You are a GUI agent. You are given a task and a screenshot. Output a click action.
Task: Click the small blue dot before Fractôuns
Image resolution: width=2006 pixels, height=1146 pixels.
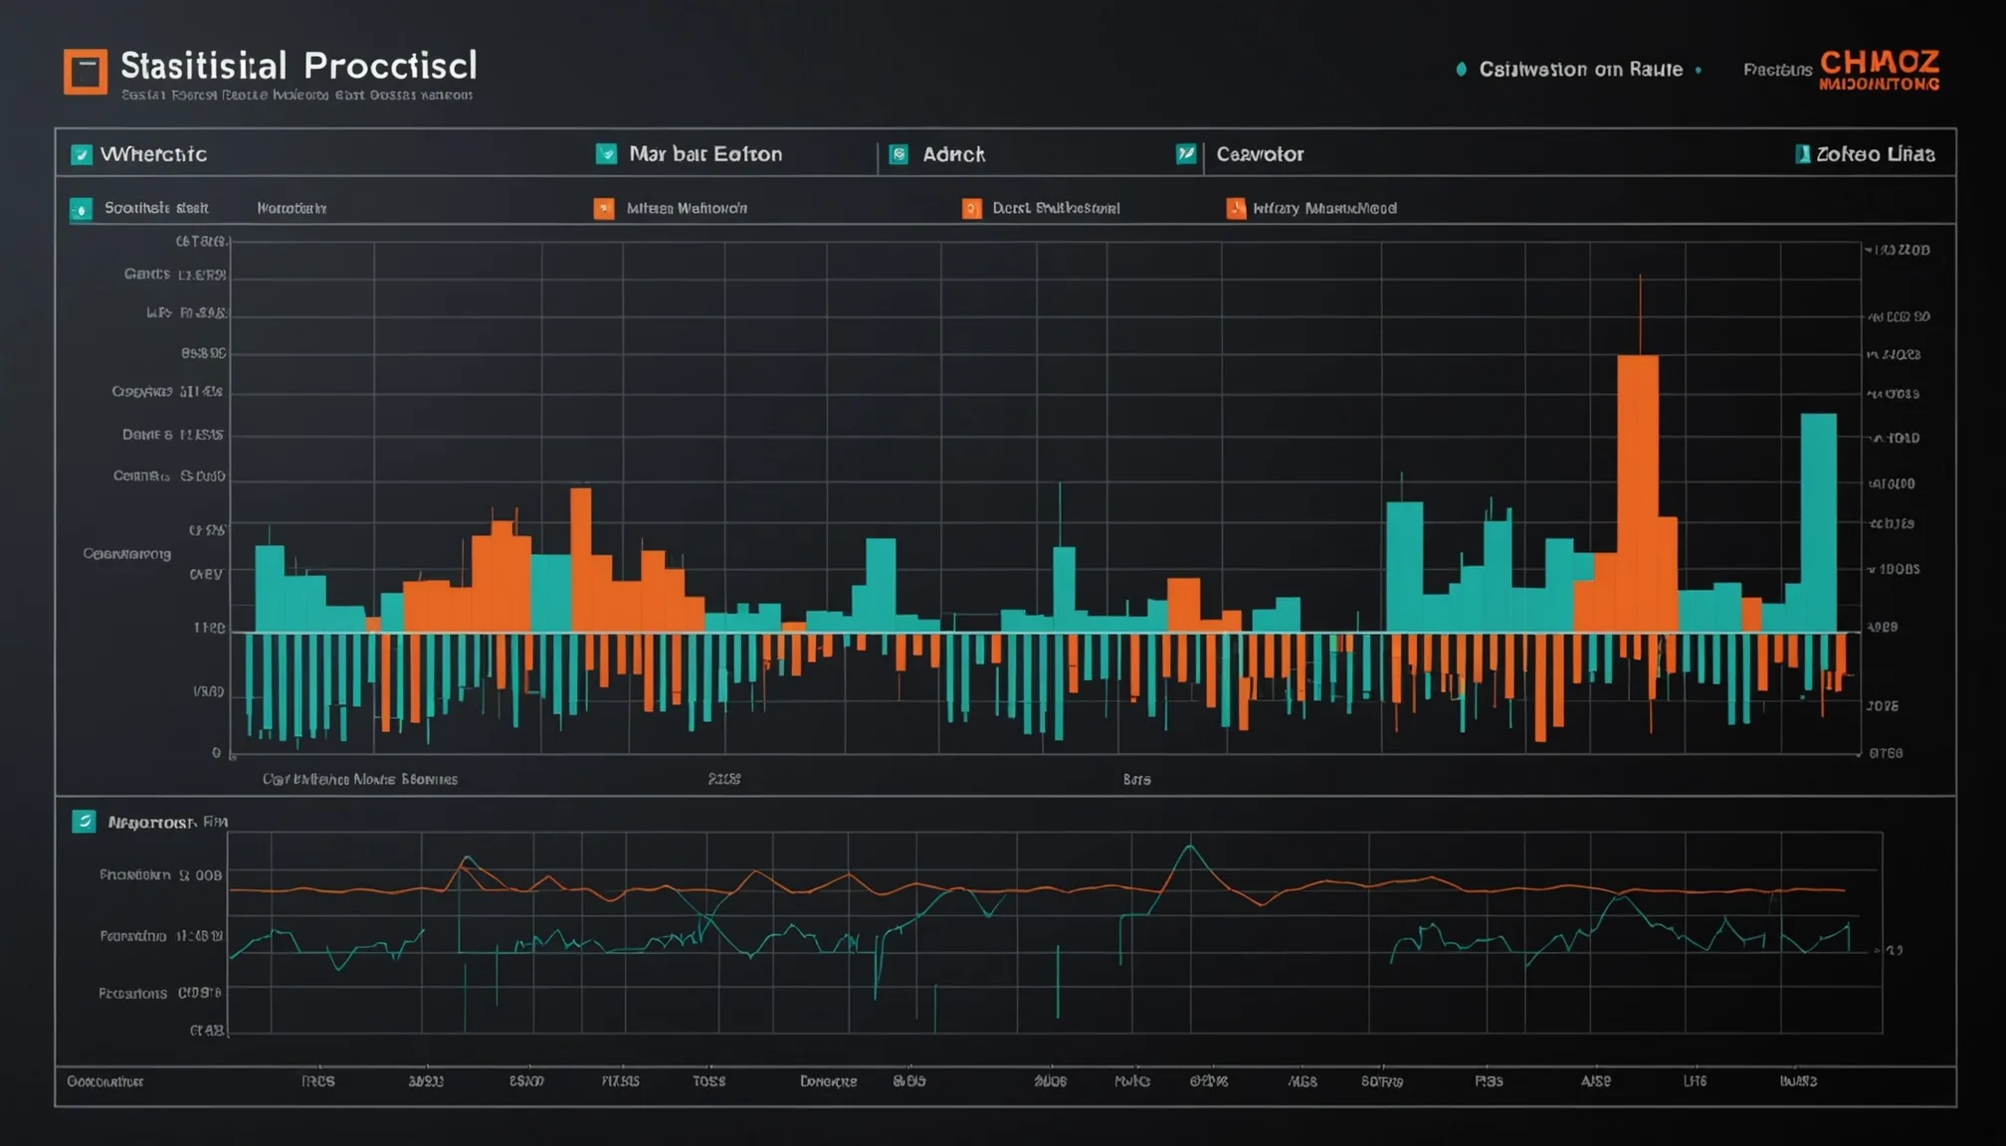point(1699,71)
